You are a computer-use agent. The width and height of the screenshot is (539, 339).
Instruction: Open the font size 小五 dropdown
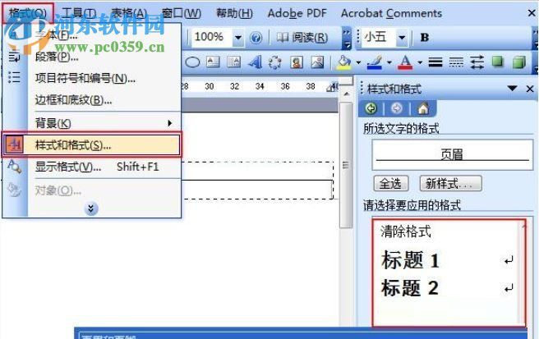pyautogui.click(x=402, y=37)
